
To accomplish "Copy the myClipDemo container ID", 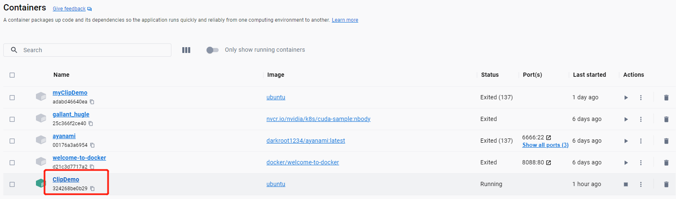I will [x=92, y=102].
